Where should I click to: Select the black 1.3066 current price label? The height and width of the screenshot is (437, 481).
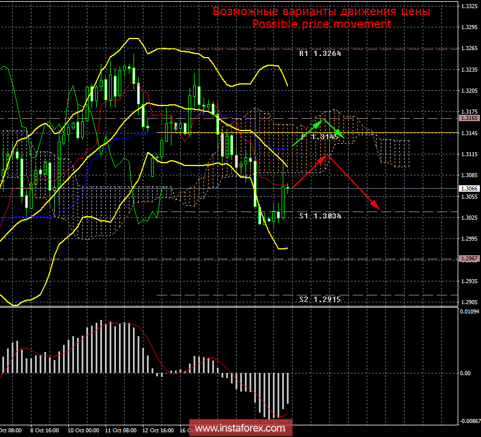[x=470, y=188]
